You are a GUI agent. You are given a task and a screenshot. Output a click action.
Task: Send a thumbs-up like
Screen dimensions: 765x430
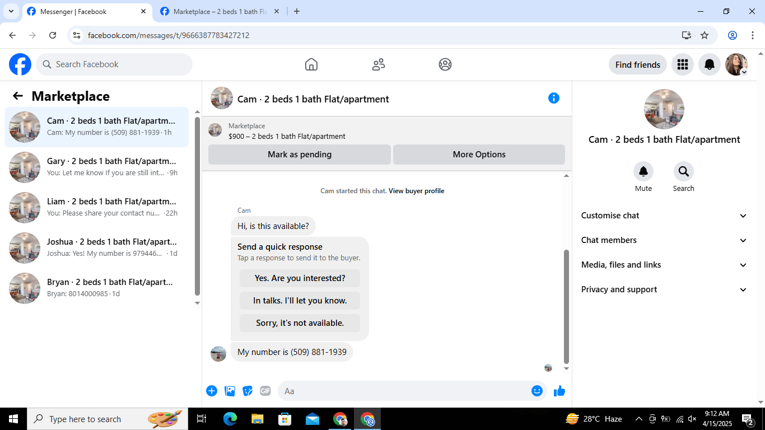tap(559, 391)
